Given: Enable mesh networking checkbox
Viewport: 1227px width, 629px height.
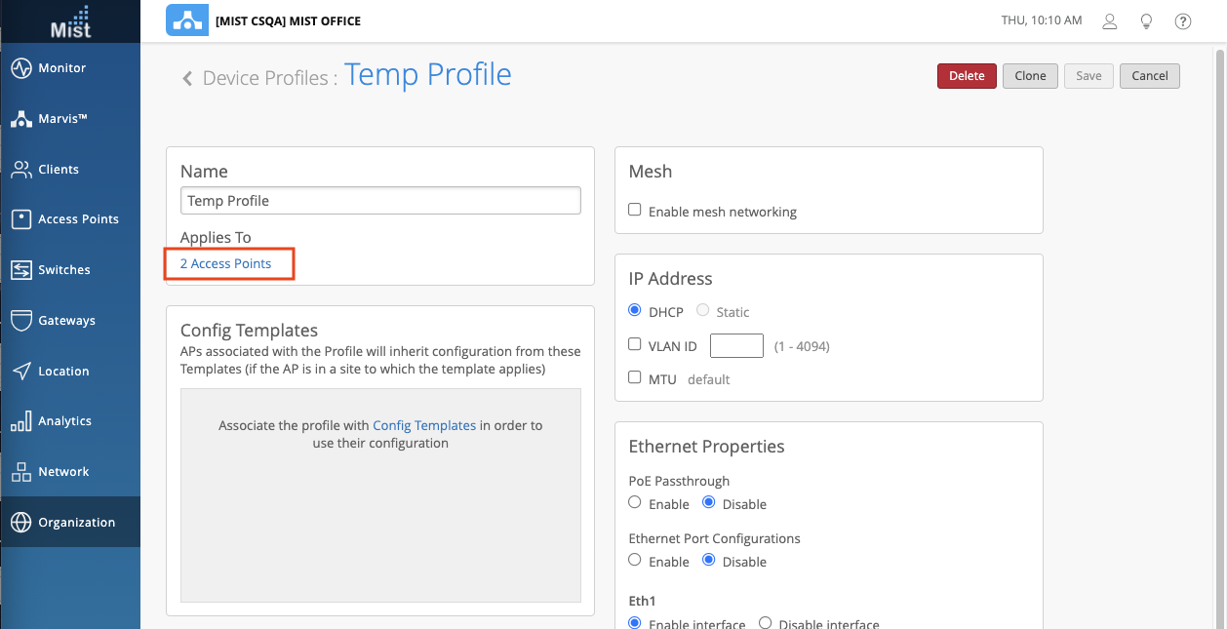Looking at the screenshot, I should tap(635, 211).
